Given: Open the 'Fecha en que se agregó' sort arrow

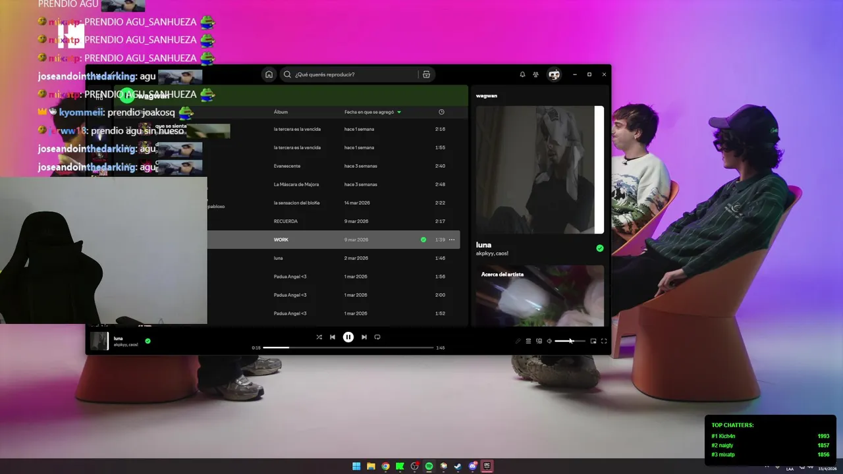Looking at the screenshot, I should tap(399, 113).
